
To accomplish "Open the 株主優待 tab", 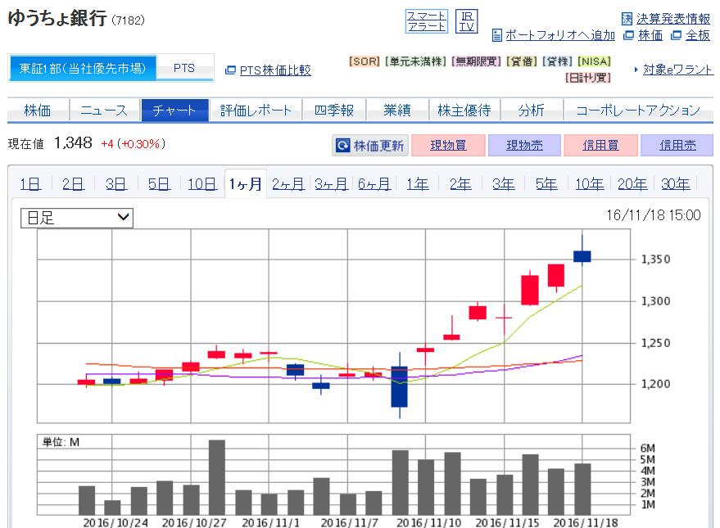I will pyautogui.click(x=464, y=110).
